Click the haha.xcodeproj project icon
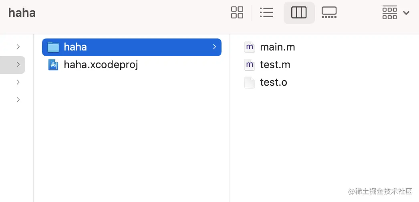Viewport: 419px width, 202px height. 53,65
